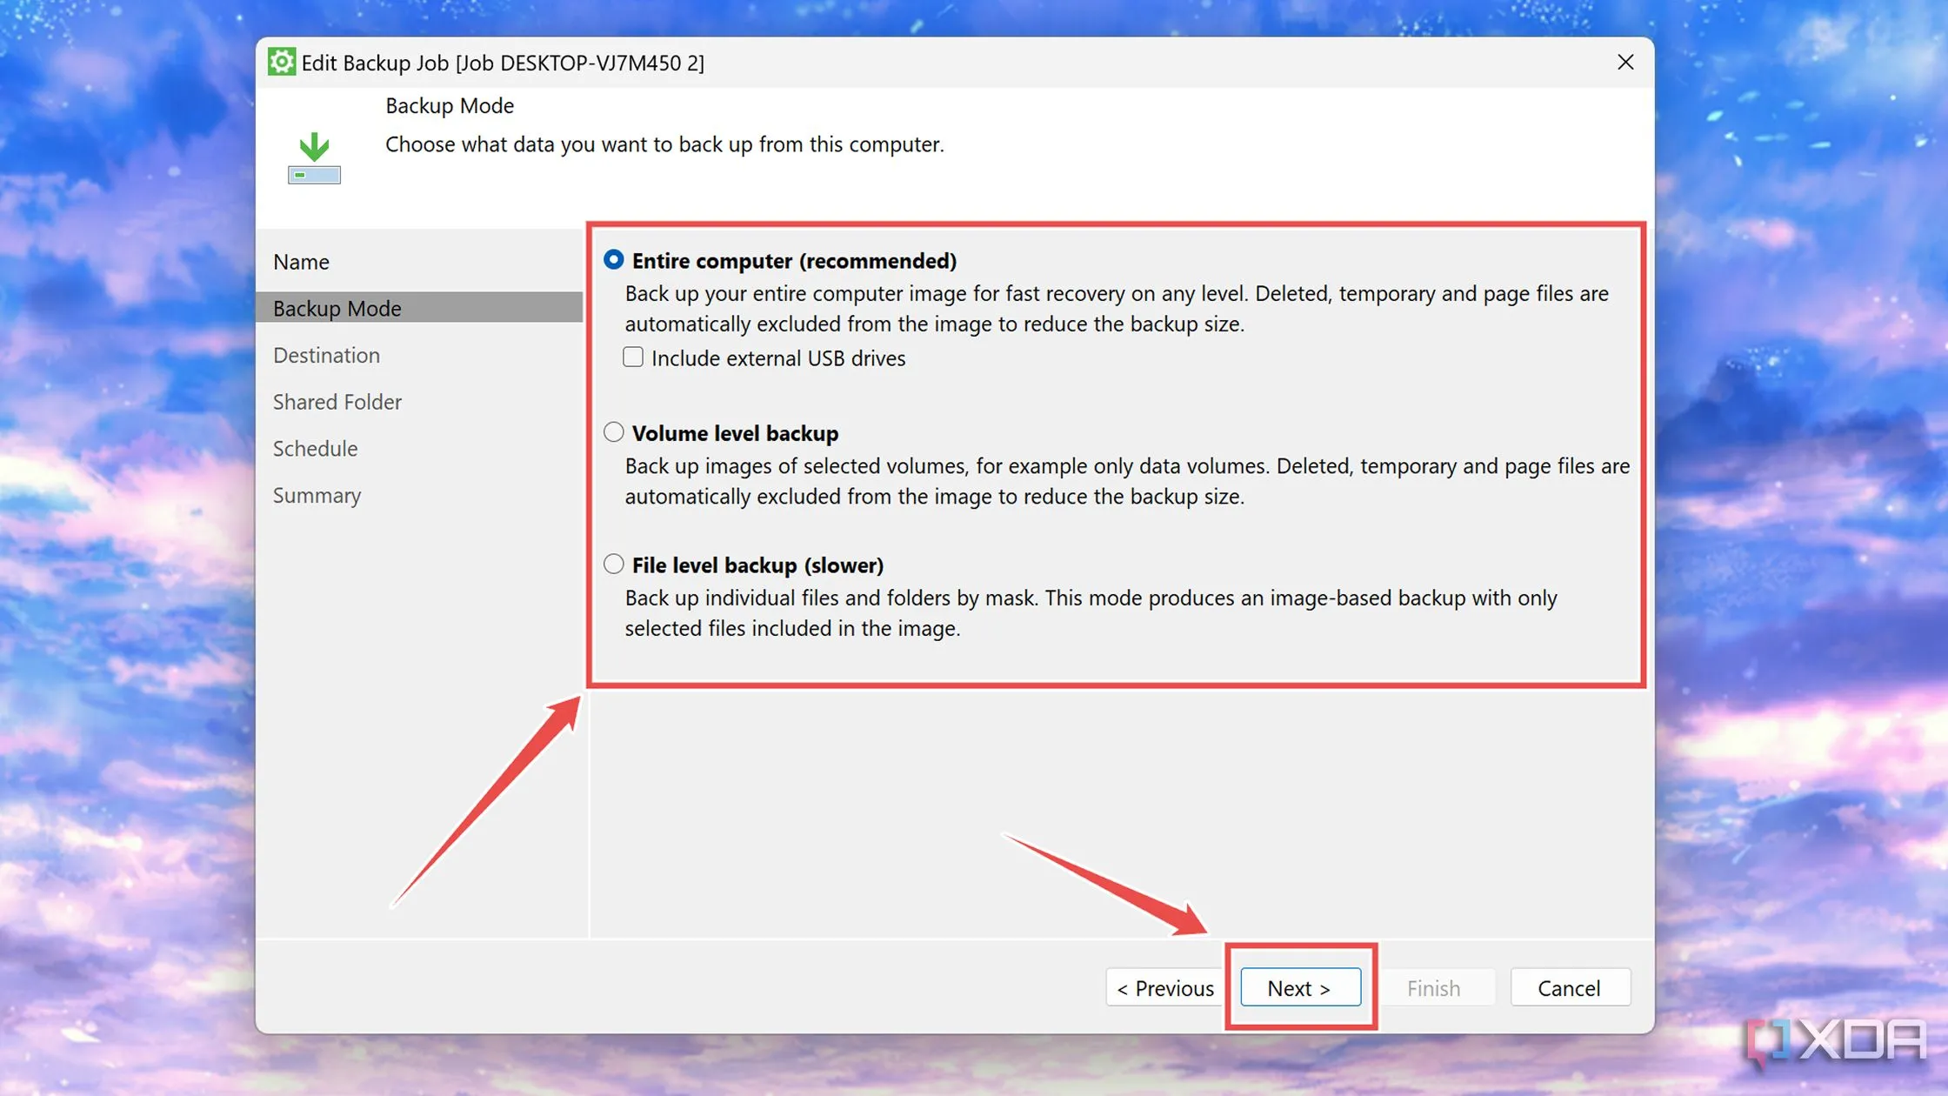The height and width of the screenshot is (1096, 1948).
Task: Click the green download arrow backup icon
Action: [314, 157]
